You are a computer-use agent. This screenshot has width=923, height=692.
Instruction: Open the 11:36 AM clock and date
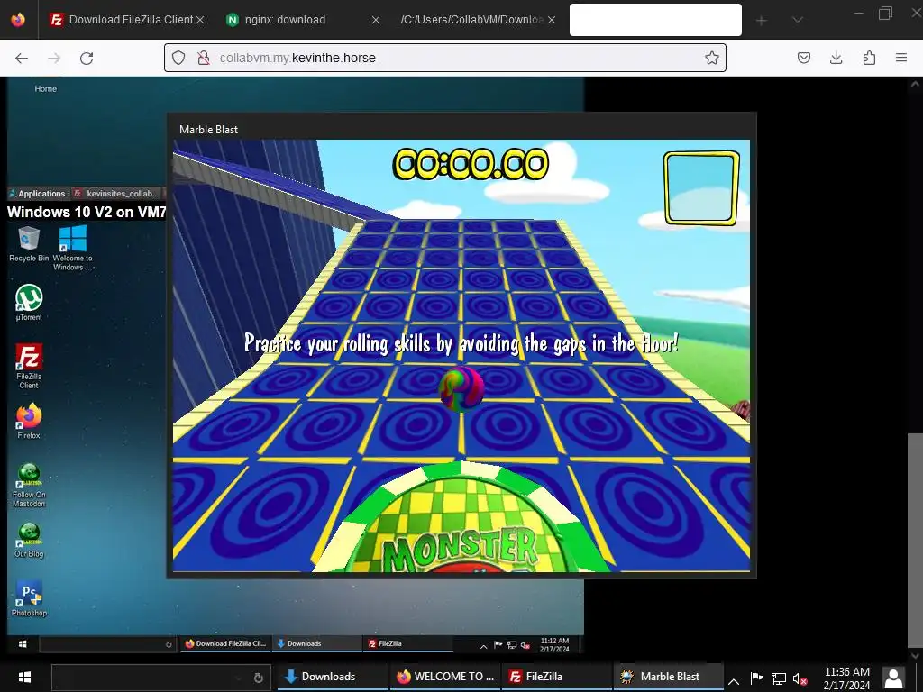(846, 678)
